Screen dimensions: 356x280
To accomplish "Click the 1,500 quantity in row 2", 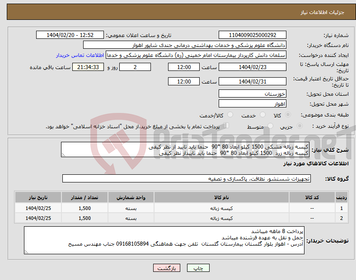I will [x=84, y=218].
